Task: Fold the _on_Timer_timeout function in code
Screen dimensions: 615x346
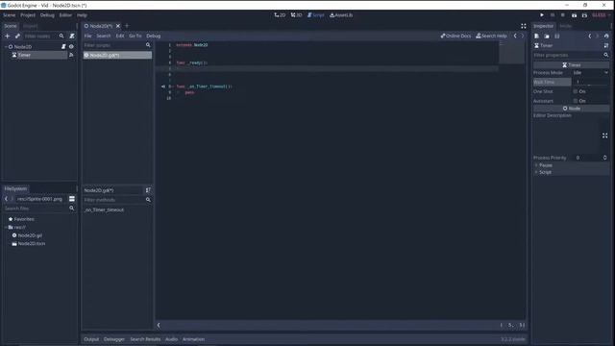Action: pos(174,86)
